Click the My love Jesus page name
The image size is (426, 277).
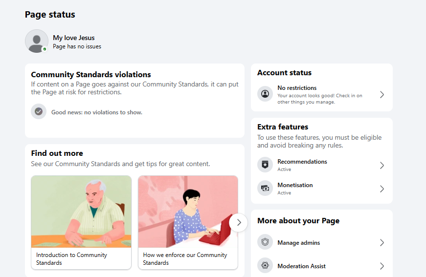[74, 38]
